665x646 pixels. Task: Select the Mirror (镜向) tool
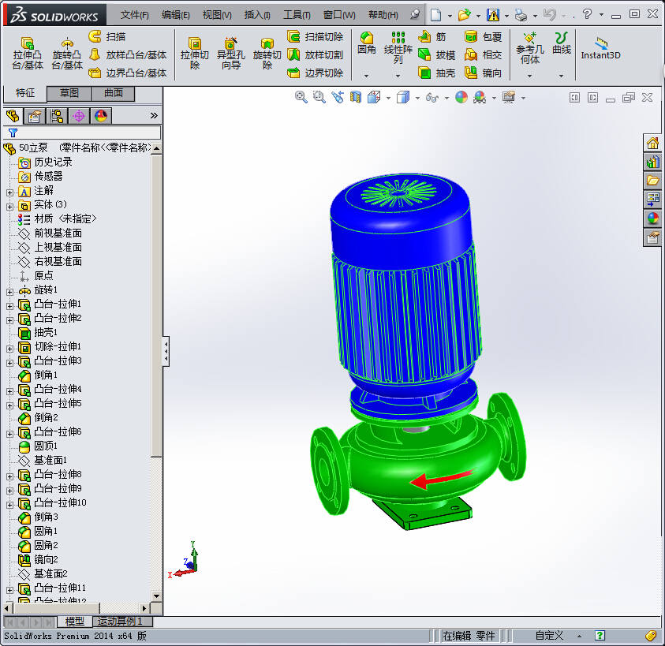[483, 73]
